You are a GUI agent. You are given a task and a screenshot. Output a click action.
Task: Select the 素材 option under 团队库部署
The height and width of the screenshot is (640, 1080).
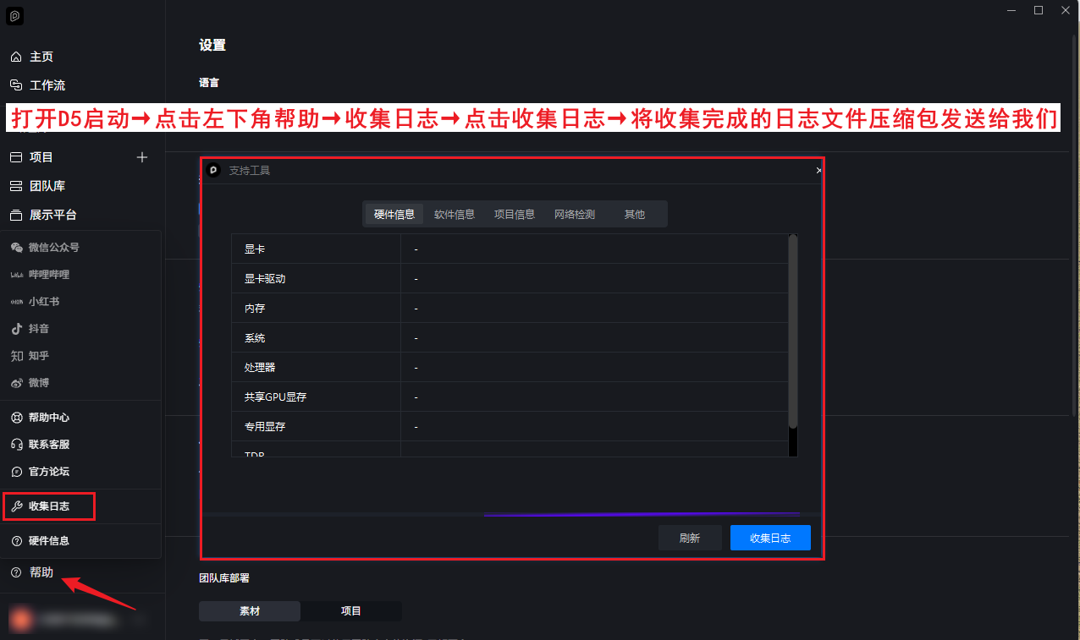[250, 611]
